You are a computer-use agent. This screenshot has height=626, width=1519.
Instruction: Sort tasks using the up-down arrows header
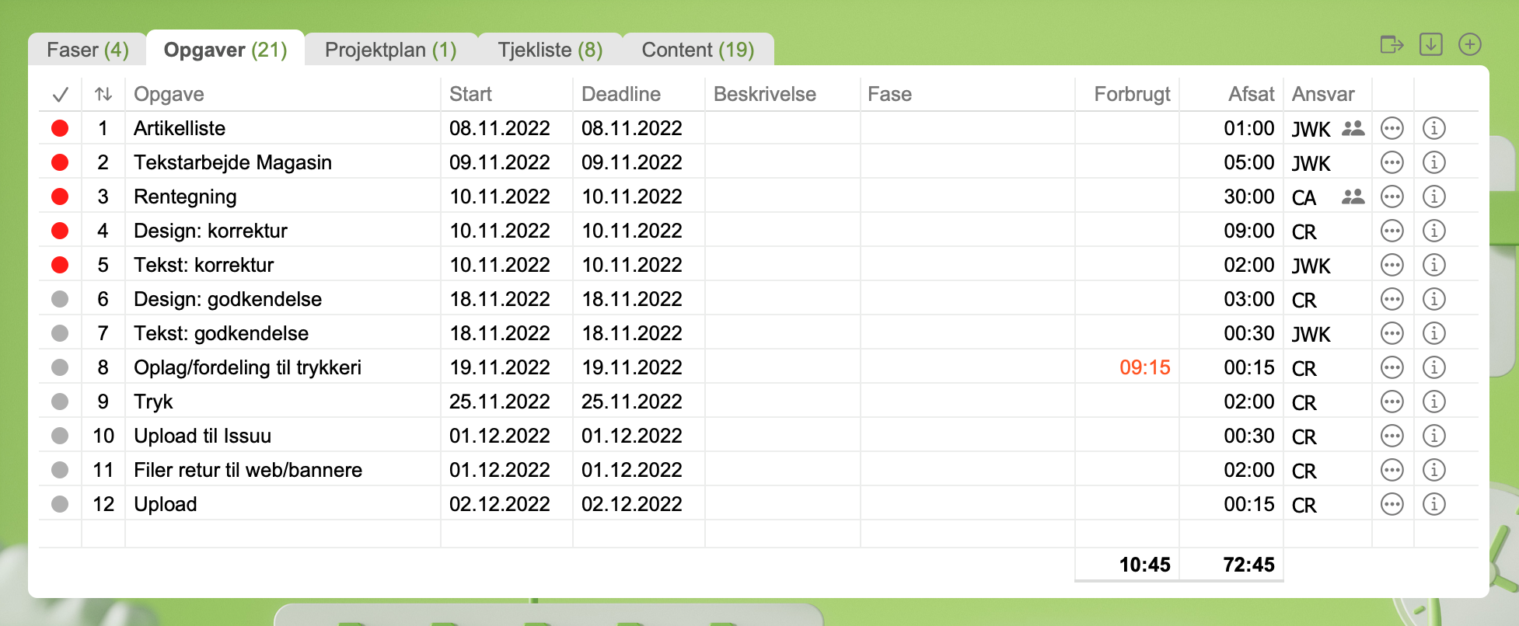pos(103,95)
